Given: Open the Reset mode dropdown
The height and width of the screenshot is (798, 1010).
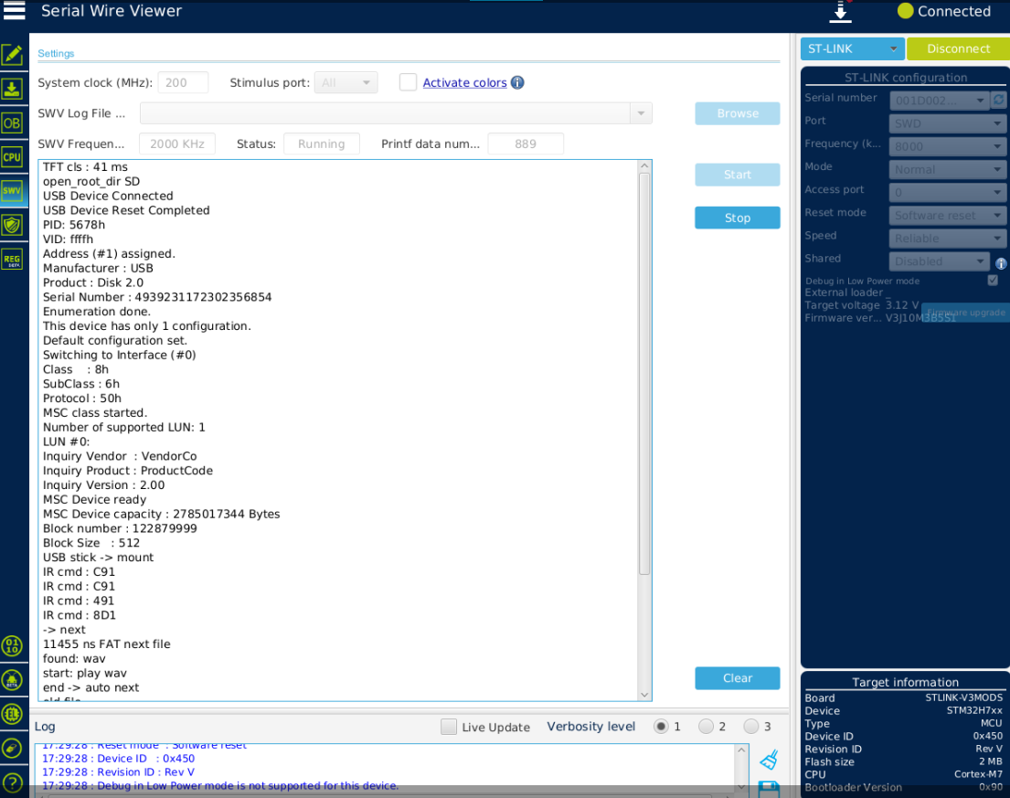Looking at the screenshot, I should click(x=947, y=215).
